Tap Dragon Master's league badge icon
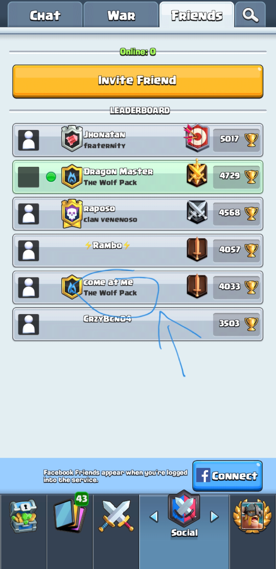 [x=197, y=173]
